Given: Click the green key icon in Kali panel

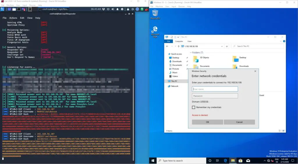Looking at the screenshot, I should pos(142,9).
